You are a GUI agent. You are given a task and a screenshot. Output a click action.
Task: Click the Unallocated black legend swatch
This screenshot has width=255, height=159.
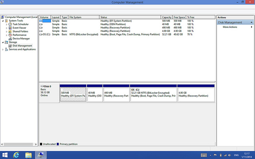pos(41,144)
